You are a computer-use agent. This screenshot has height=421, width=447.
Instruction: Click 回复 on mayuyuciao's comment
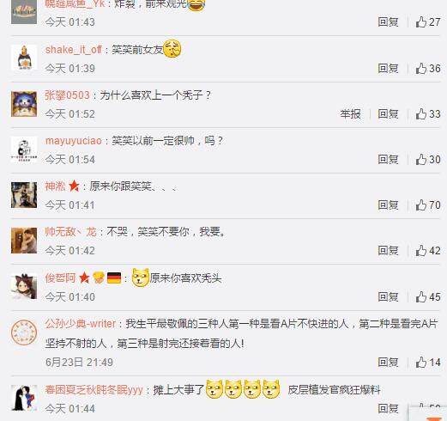(x=388, y=159)
